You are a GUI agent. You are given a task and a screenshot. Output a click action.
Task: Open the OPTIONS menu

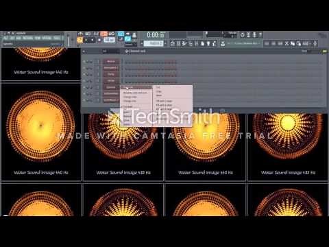click(x=47, y=38)
